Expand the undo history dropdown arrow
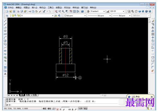 pos(47,11)
